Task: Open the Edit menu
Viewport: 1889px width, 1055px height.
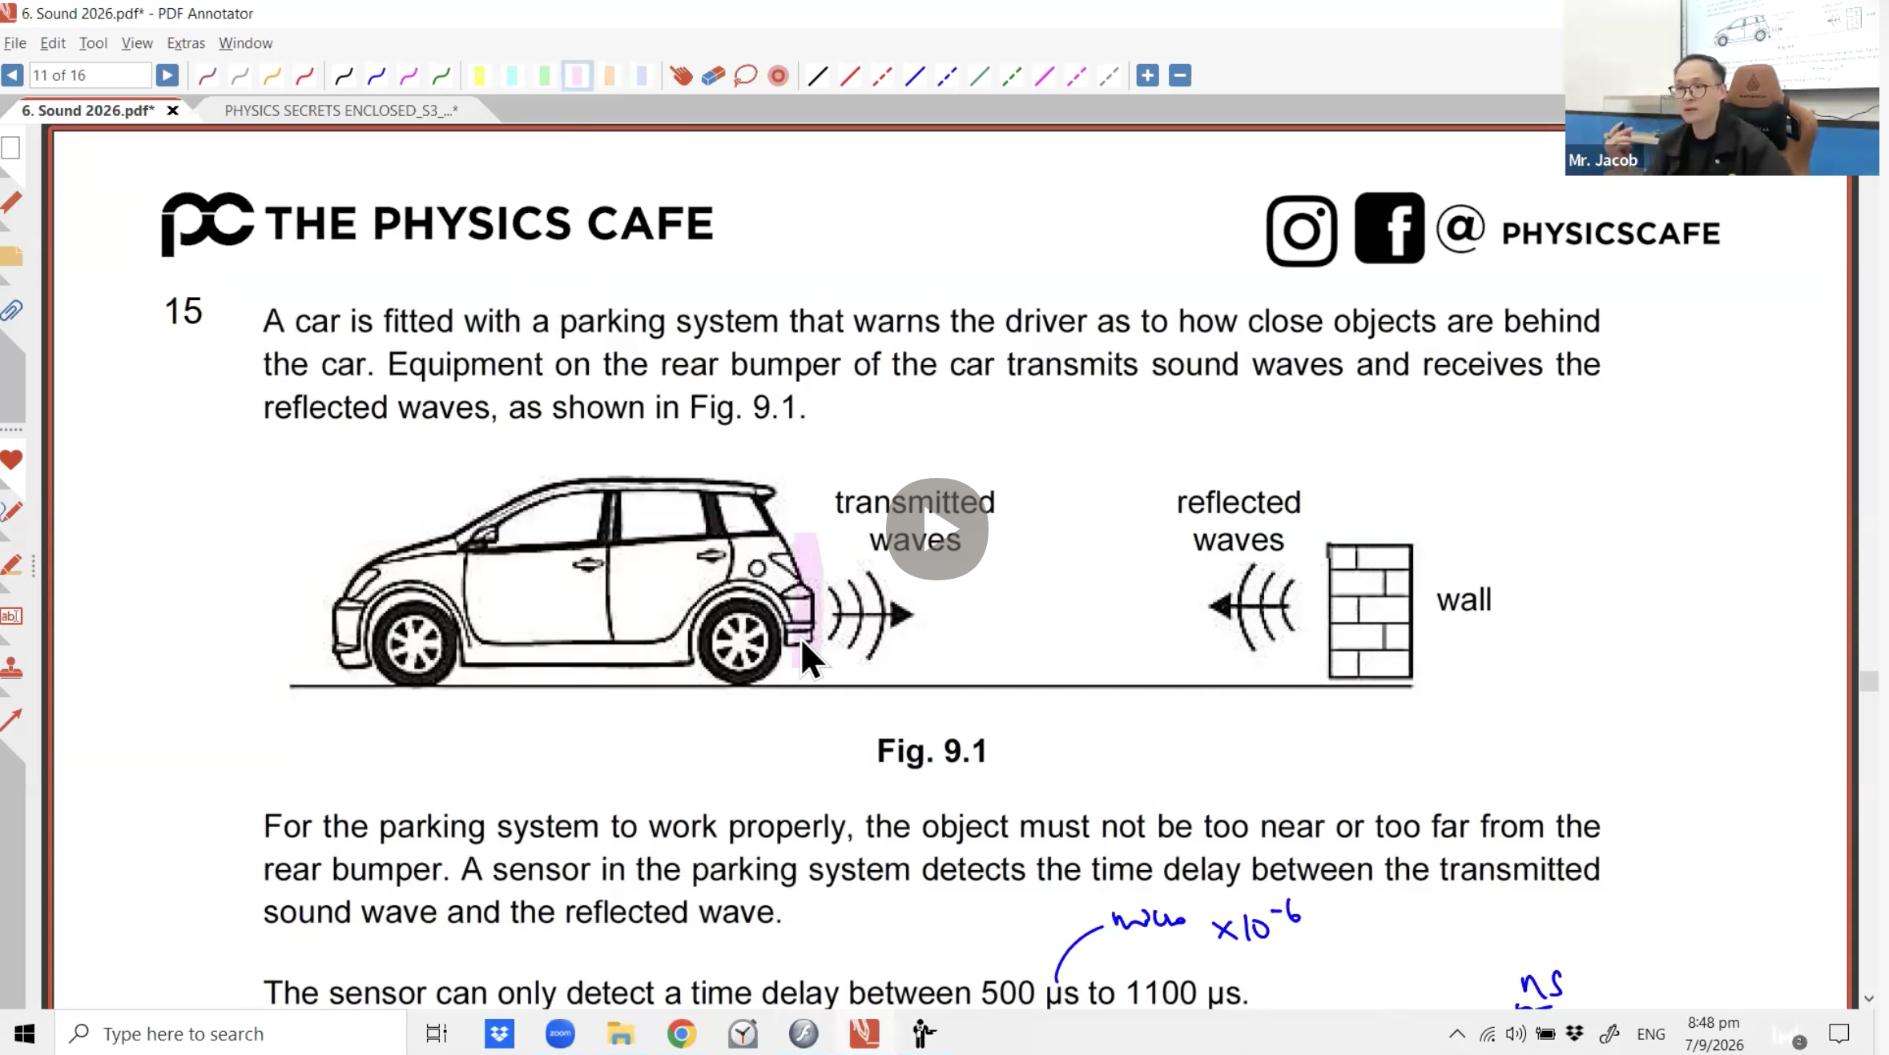Action: [x=53, y=43]
